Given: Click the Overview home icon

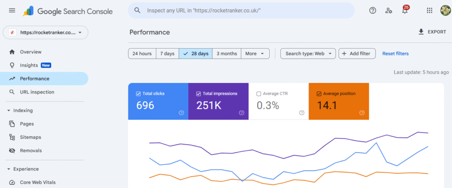Looking at the screenshot, I should [x=12, y=52].
